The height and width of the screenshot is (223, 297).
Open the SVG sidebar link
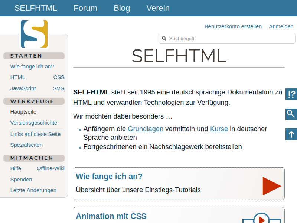[59, 88]
